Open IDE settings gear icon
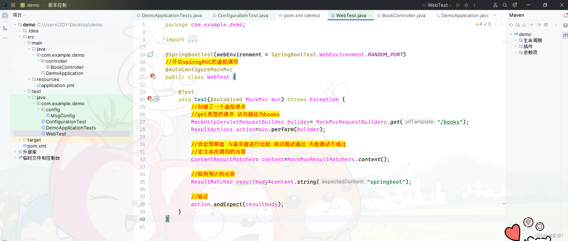Viewport: 568px width, 241px height. tap(515, 5)
